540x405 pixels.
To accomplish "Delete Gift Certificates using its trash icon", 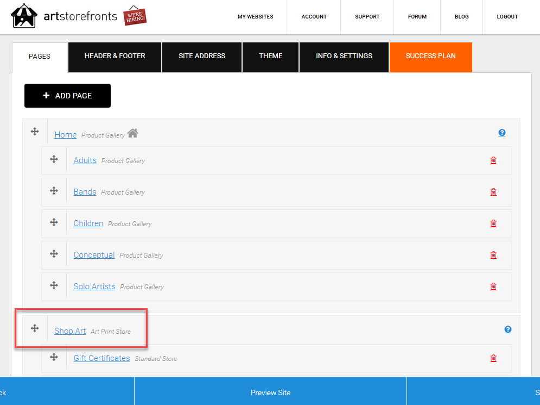I will (493, 358).
